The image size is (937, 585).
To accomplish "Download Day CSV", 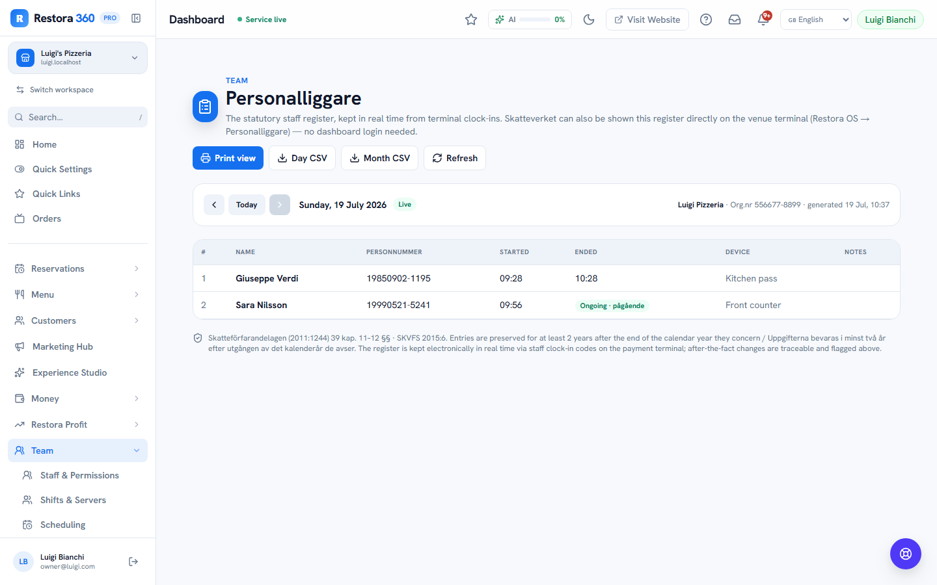I will [303, 158].
